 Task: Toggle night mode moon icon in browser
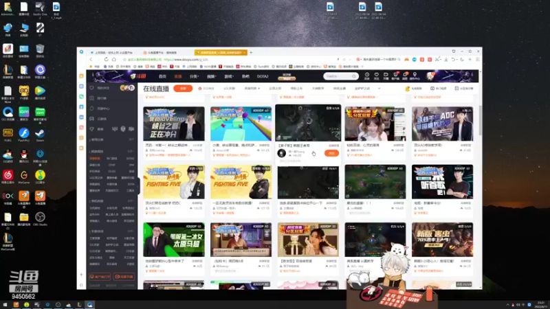tap(462, 60)
